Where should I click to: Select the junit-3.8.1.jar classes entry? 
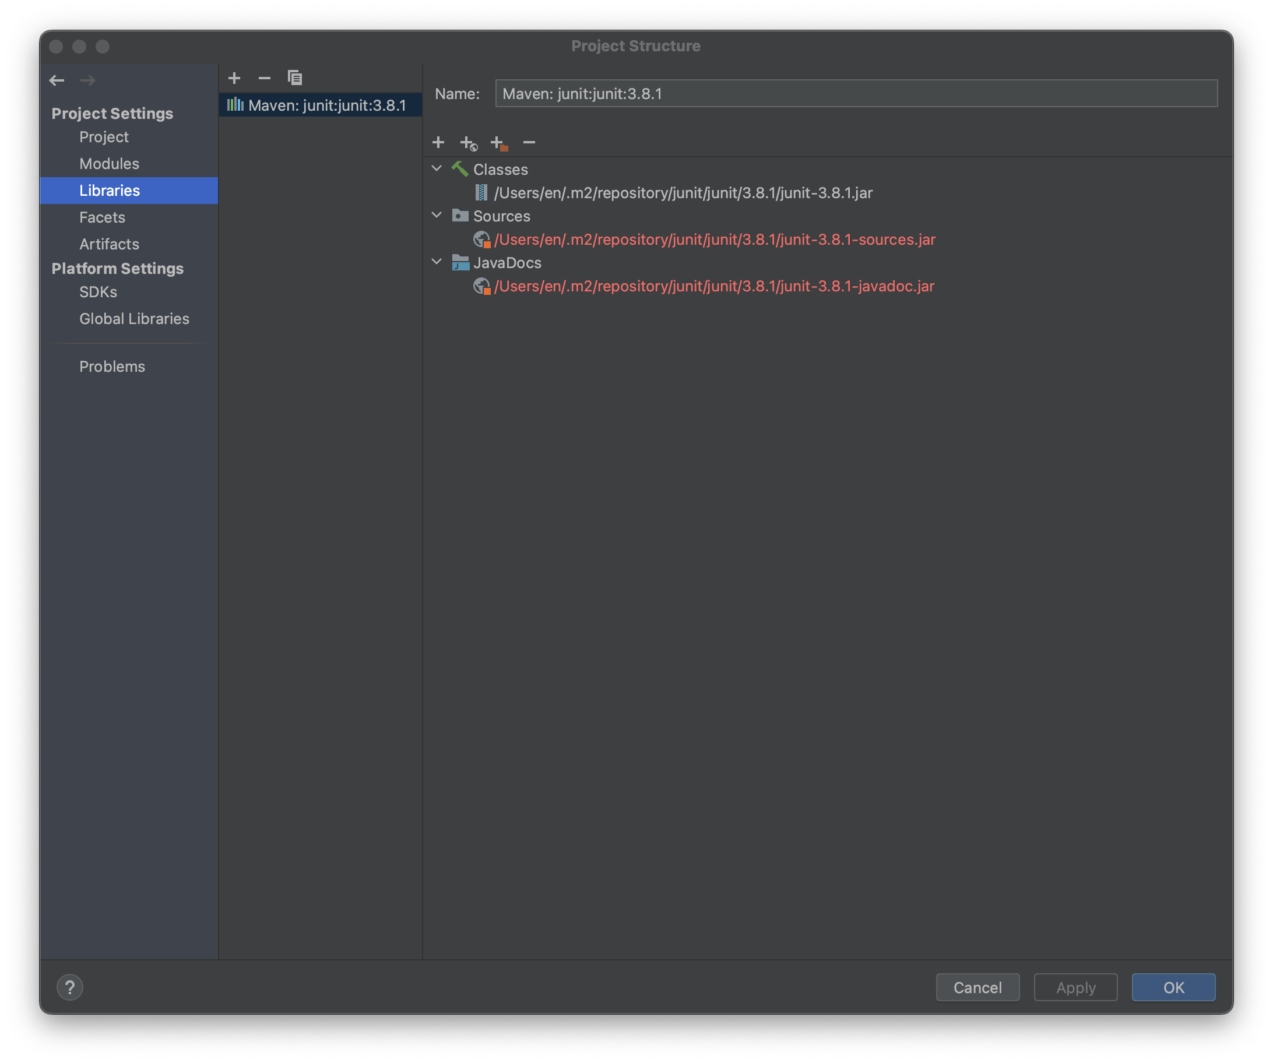coord(683,193)
